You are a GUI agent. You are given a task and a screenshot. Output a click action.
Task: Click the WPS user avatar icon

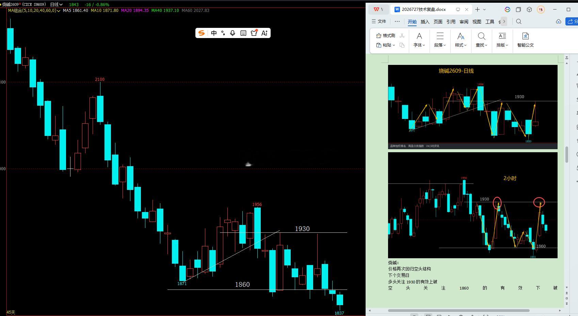pos(541,10)
